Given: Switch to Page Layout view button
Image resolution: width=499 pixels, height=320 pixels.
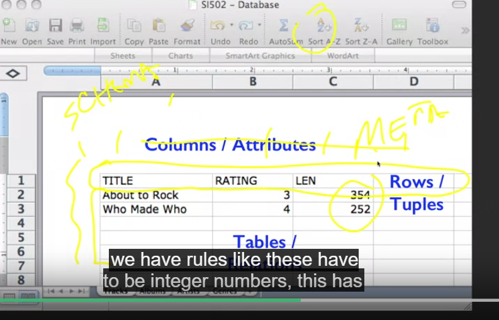Looking at the screenshot, I should (28, 296).
